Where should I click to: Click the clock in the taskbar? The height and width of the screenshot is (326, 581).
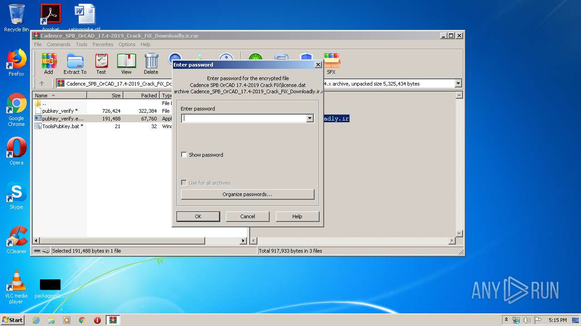click(557, 320)
